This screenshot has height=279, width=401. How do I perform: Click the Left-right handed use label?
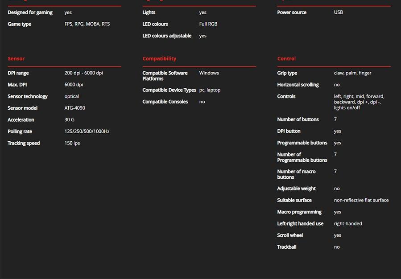point(300,224)
